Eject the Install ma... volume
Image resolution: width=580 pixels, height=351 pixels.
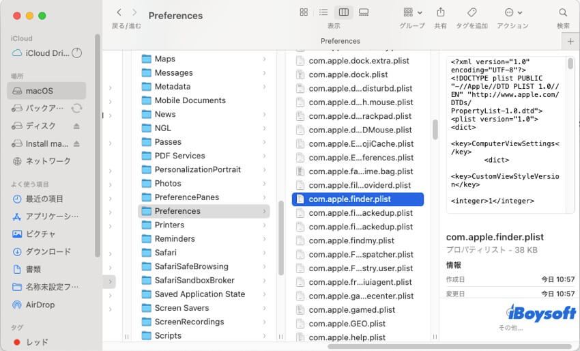coord(76,143)
